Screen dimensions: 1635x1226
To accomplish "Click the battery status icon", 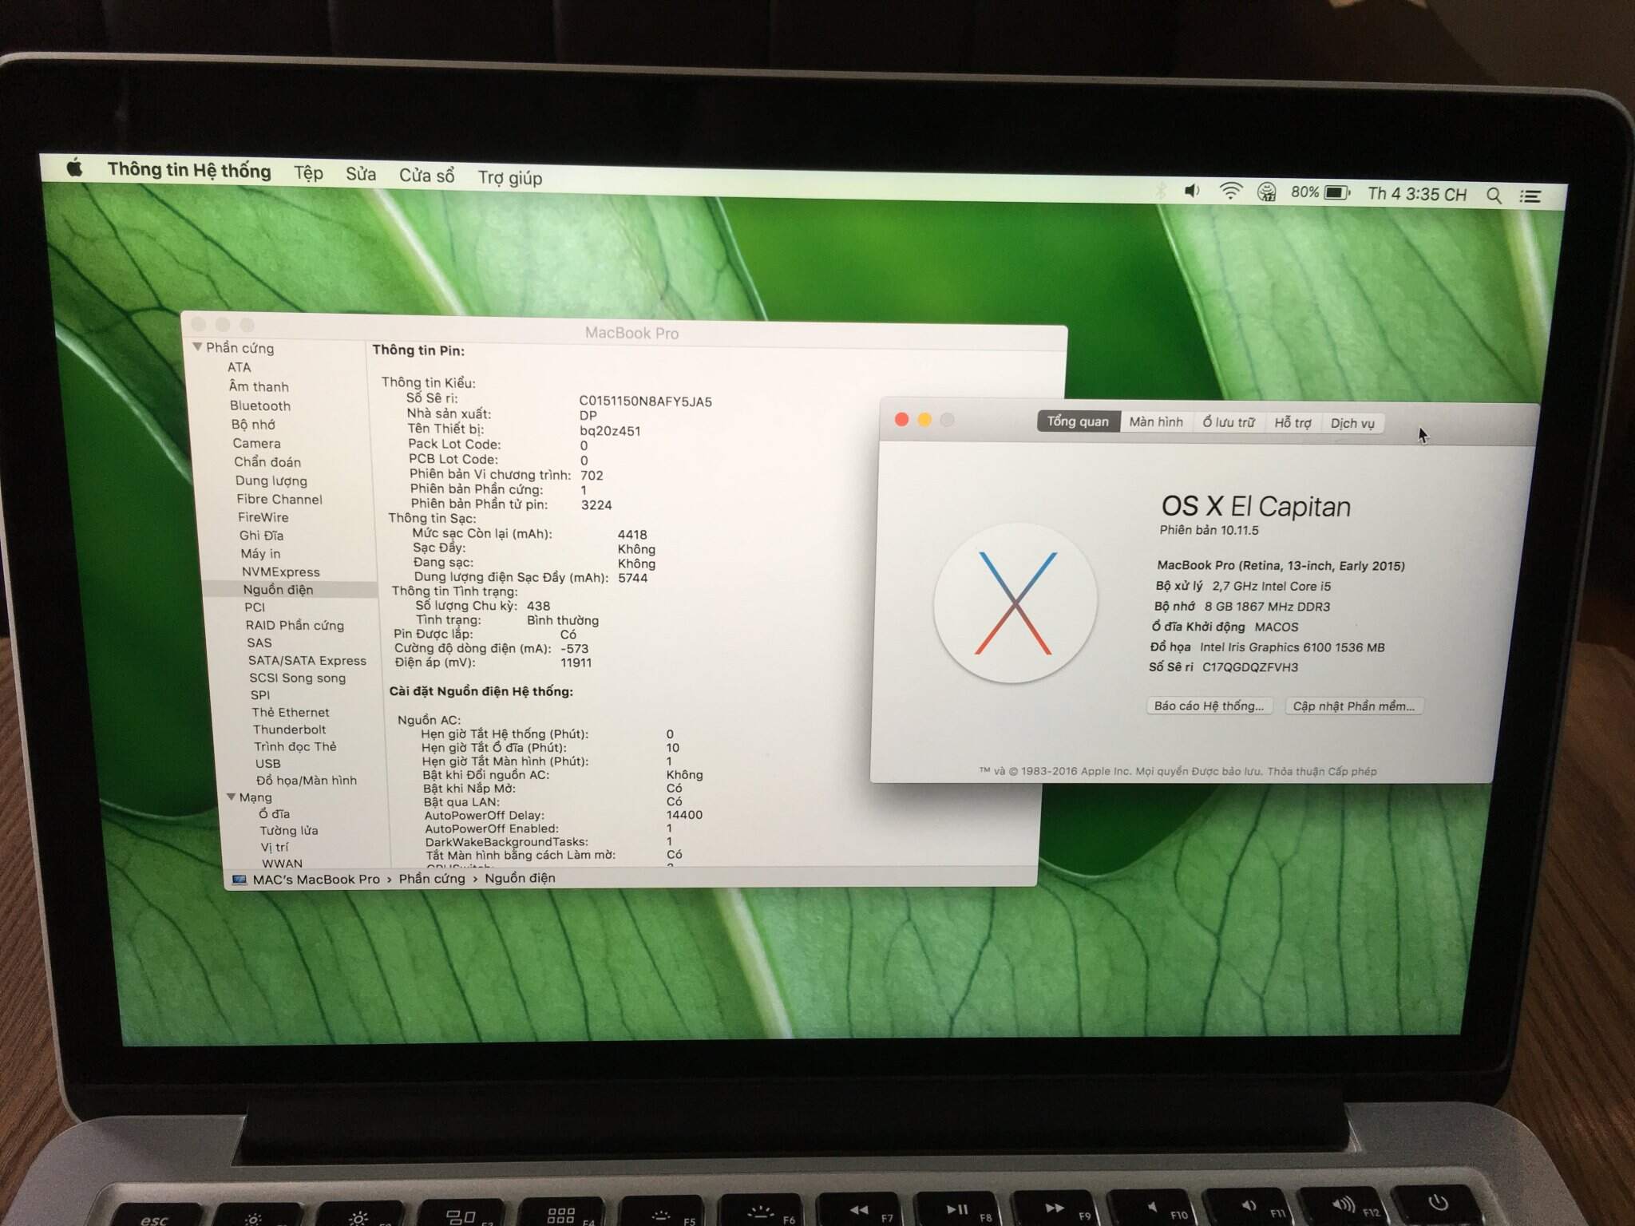I will (x=1336, y=193).
